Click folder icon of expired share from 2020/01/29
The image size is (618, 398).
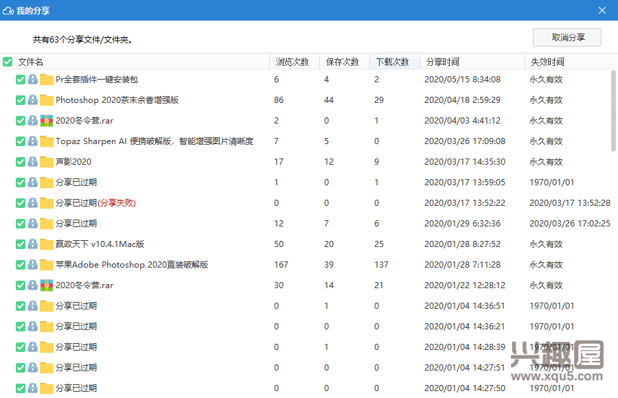tap(47, 224)
